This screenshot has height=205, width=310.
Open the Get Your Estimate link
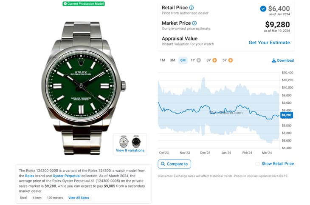(x=269, y=43)
